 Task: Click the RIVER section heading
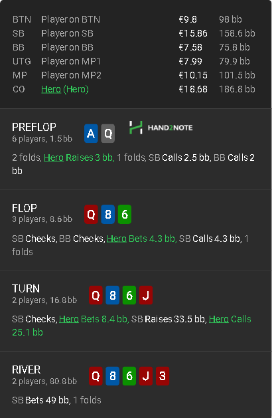coord(27,369)
